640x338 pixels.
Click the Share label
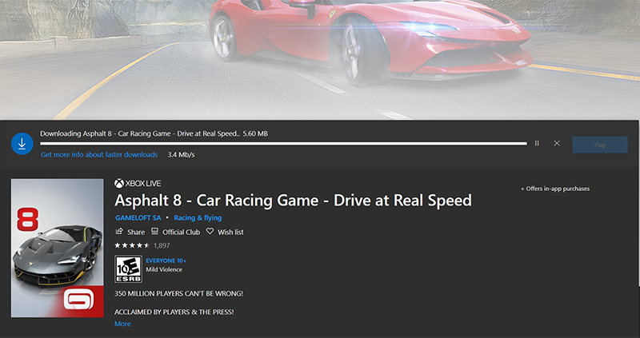136,232
